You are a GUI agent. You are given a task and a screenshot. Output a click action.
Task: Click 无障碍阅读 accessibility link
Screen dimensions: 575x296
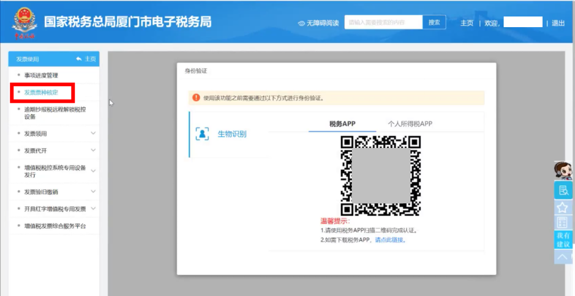click(x=323, y=23)
